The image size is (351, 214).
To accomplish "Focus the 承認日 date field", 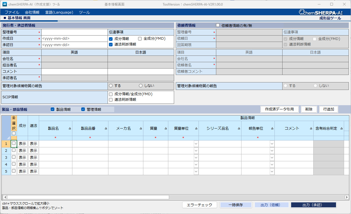I will pyautogui.click(x=75, y=45).
